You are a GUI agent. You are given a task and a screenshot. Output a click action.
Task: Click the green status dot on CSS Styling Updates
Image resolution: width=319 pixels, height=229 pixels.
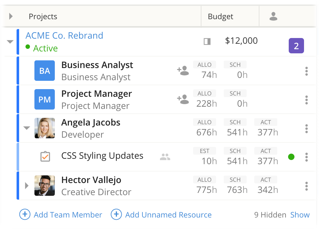291,157
